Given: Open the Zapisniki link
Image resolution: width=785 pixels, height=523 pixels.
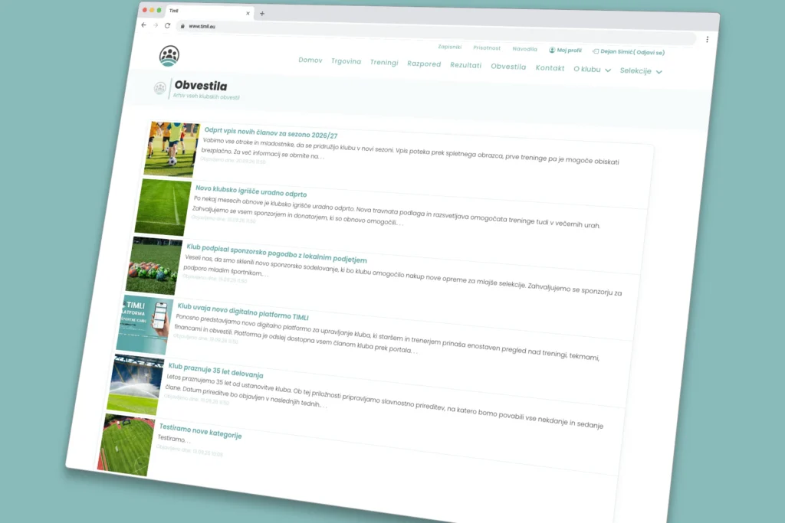Looking at the screenshot, I should tap(449, 47).
